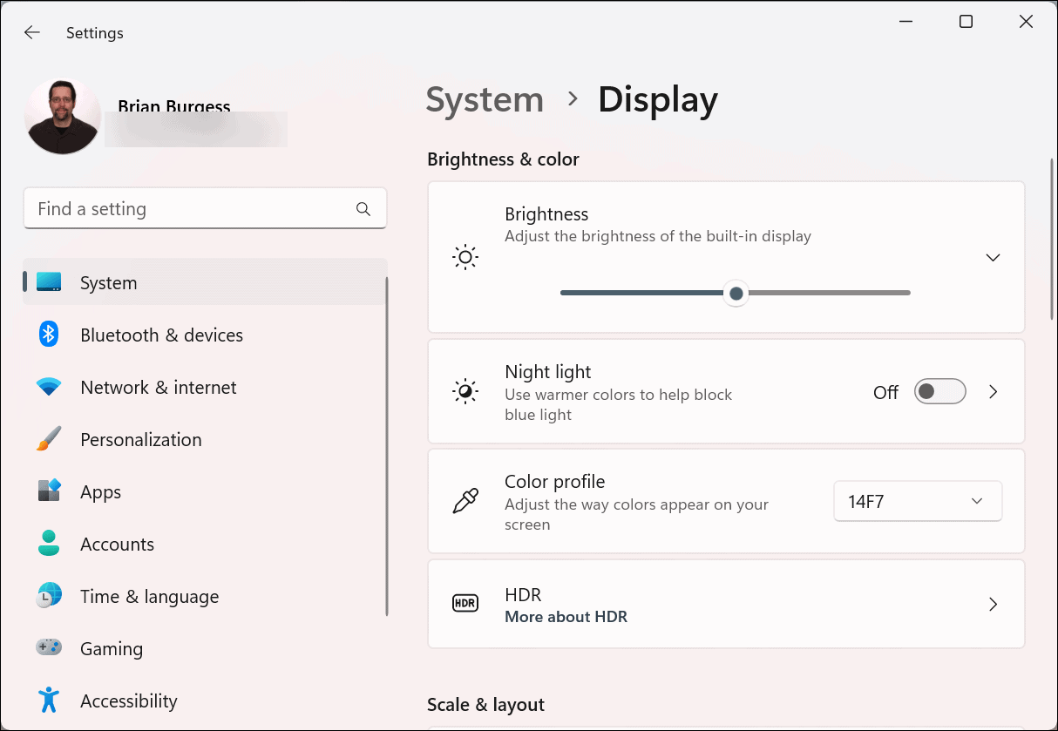The height and width of the screenshot is (731, 1058).
Task: Open the Color profile dropdown showing 14F7
Action: [x=917, y=501]
